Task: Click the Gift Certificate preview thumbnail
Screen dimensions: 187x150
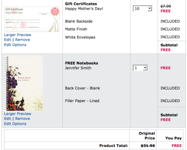Action: 32,19
